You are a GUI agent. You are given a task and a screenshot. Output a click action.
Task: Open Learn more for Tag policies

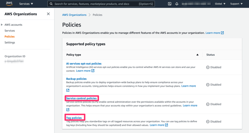click(x=157, y=125)
